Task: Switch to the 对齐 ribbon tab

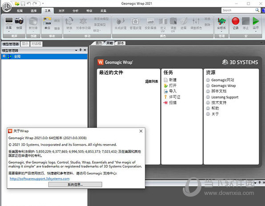Action: (61, 11)
